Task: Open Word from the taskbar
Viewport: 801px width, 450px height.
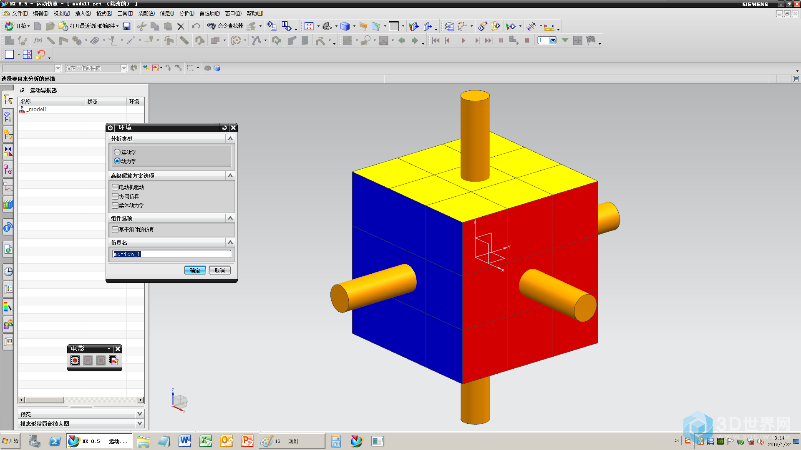Action: click(185, 441)
